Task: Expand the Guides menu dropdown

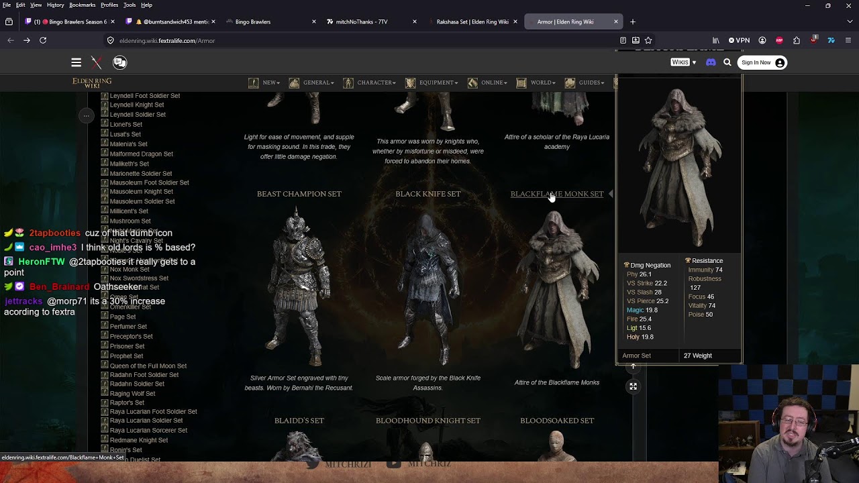Action: click(585, 83)
